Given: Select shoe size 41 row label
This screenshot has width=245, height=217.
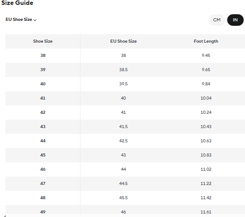Looking at the screenshot, I should tap(43, 98).
